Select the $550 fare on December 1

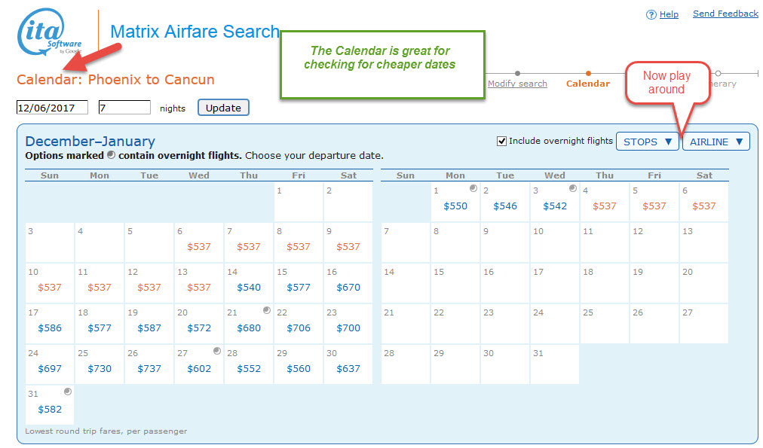point(455,205)
